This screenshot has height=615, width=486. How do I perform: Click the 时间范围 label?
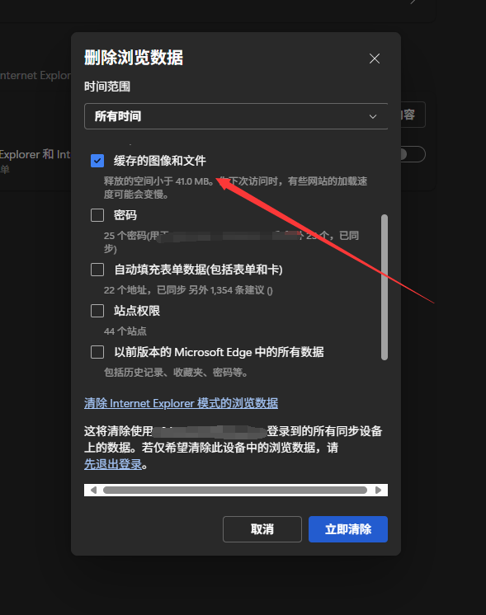pos(107,87)
